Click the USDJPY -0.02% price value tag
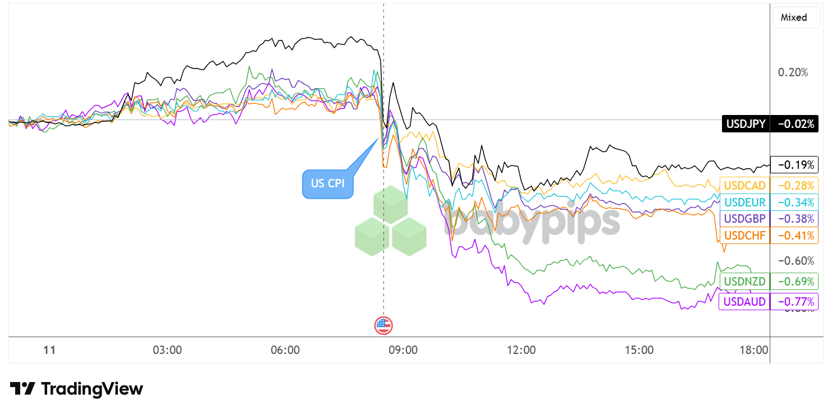This screenshot has height=414, width=832. (x=794, y=124)
